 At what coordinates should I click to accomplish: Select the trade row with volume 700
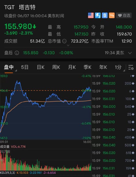113,161
